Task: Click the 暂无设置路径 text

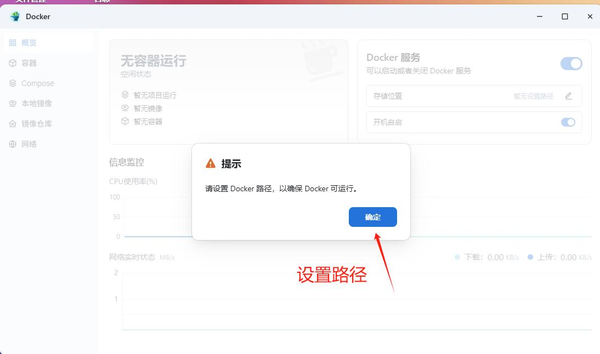Action: [x=534, y=96]
